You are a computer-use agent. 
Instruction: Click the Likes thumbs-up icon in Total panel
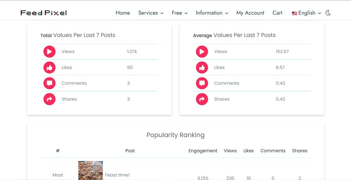pos(49,68)
